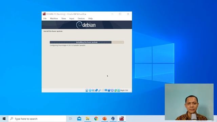This screenshot has width=217, height=122.
Task: Open the View menu
Action: pos(63,18)
